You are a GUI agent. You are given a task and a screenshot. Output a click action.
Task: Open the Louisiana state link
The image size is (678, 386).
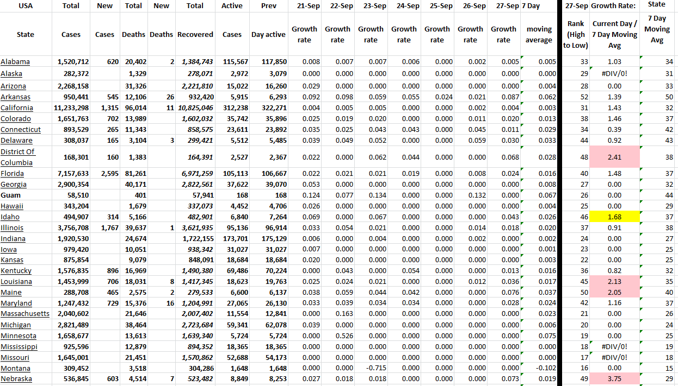[16, 282]
